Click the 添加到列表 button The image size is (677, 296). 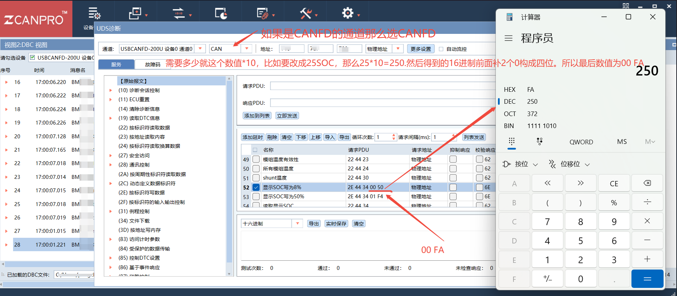pos(257,116)
